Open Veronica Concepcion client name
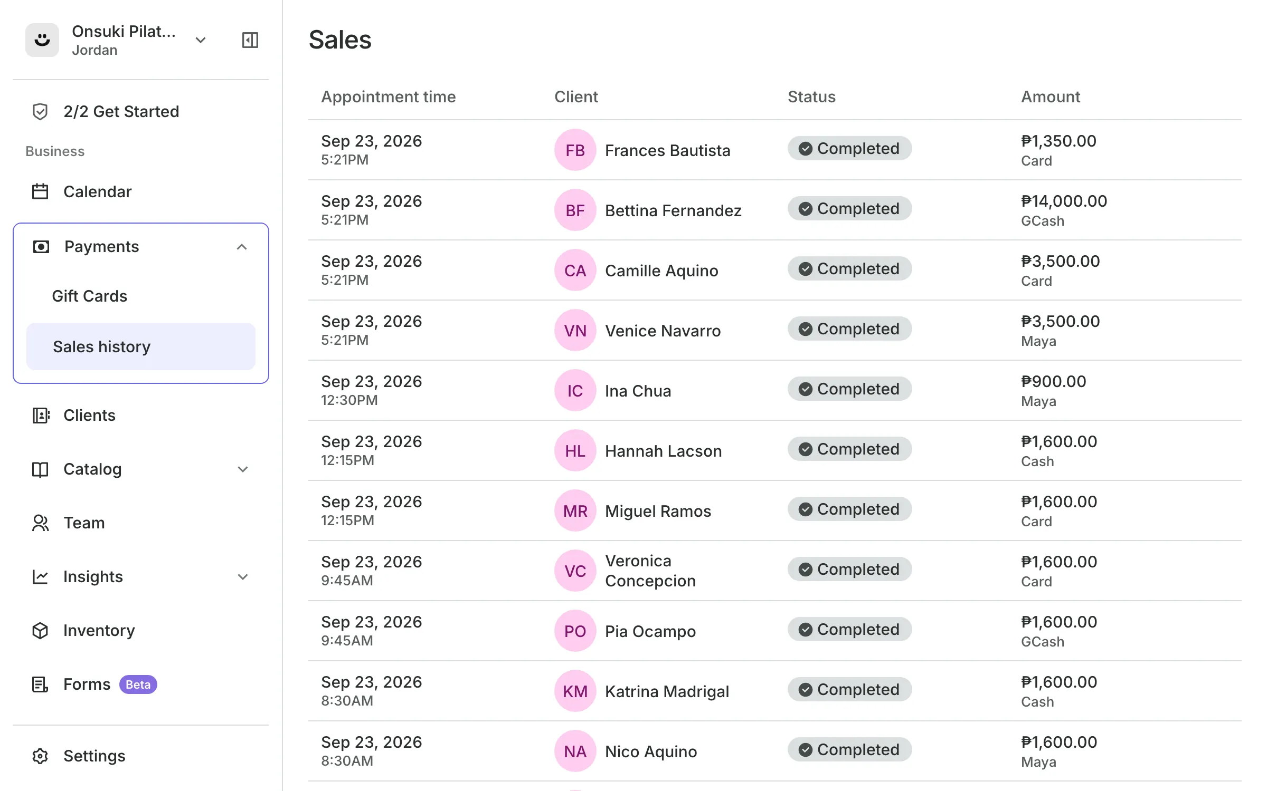Viewport: 1267px width, 791px height. 650,571
